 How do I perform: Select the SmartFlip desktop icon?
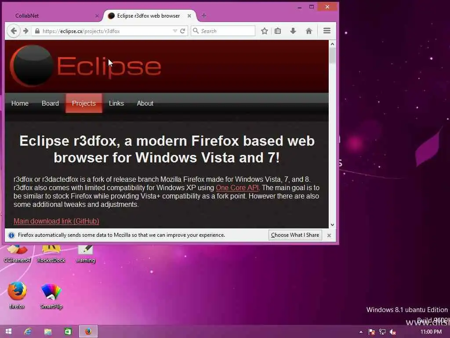point(51,296)
